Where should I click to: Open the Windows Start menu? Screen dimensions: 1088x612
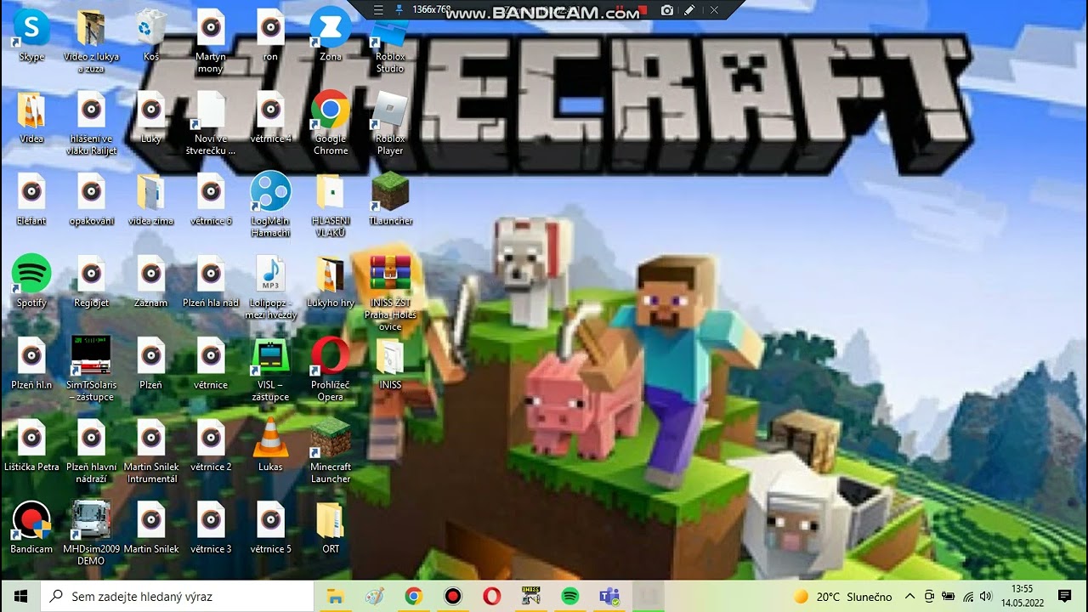[20, 596]
